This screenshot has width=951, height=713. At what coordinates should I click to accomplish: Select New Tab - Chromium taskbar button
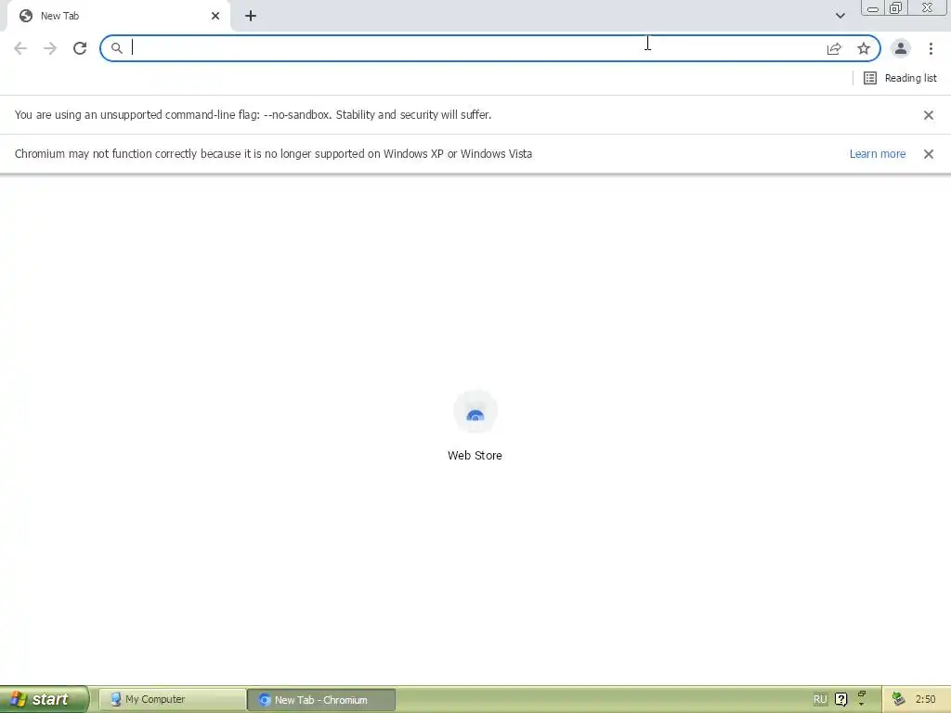click(x=321, y=700)
